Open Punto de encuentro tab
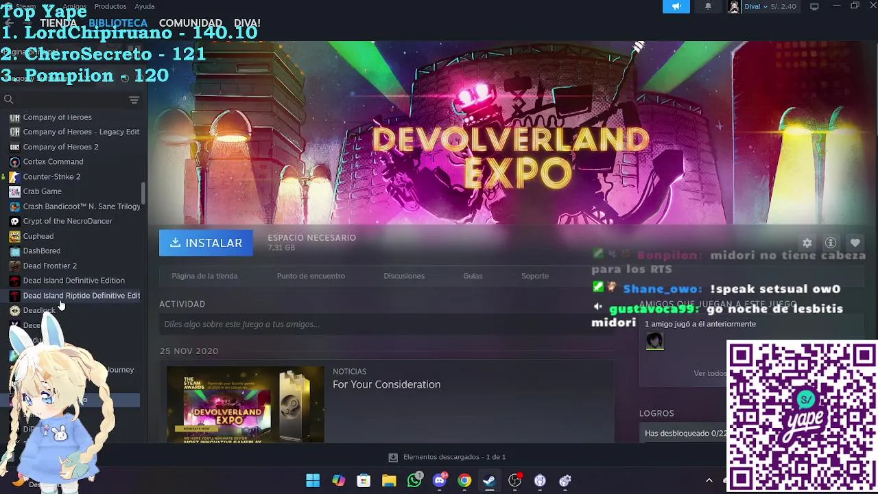 tap(311, 276)
